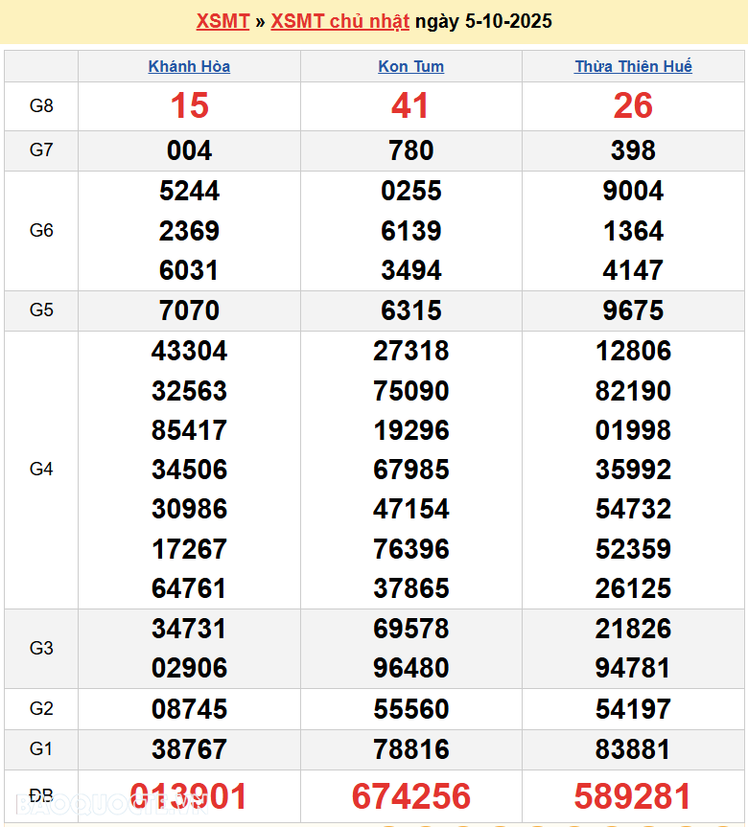Select Kon Tum special prize 674256
Screen dimensions: 748x827
(x=410, y=796)
